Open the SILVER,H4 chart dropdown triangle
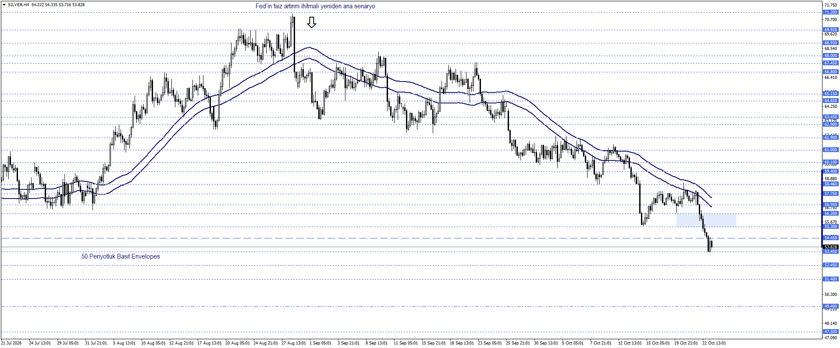 [x=4, y=5]
